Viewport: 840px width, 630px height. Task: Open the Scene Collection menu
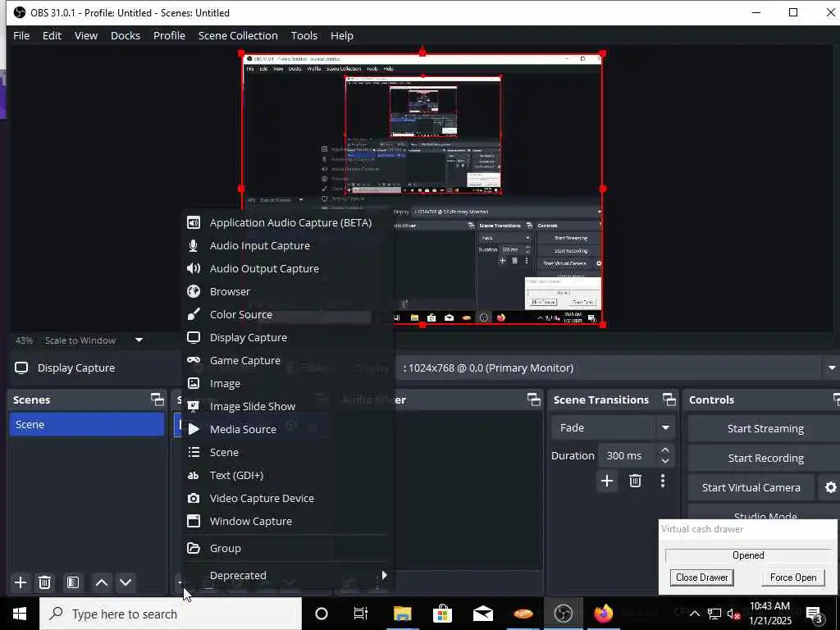tap(238, 36)
